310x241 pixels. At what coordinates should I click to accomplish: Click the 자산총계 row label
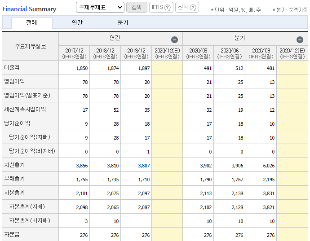14,165
